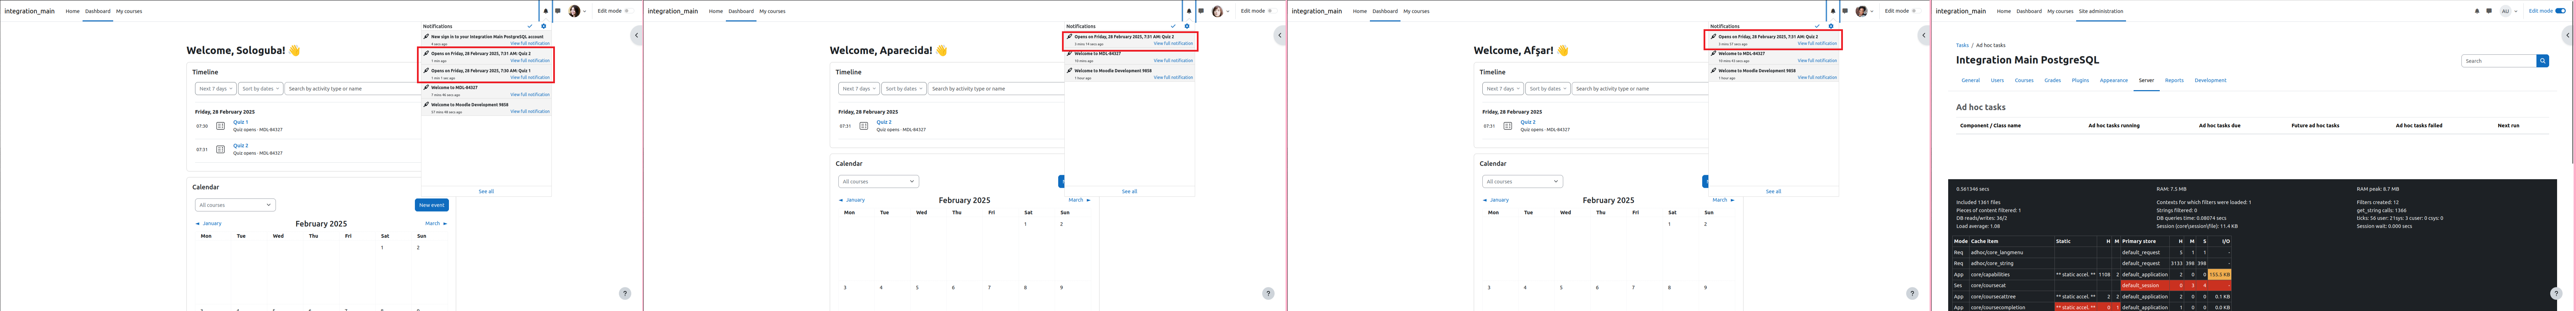This screenshot has height=311, width=2576.
Task: Click Aparecida's profile avatar picture
Action: click(x=1217, y=11)
